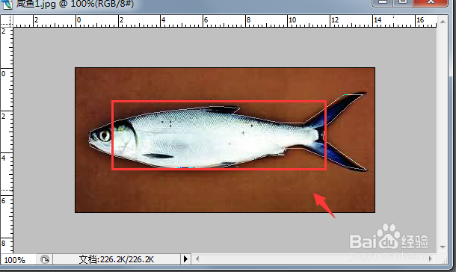Click the 100% zoom level field
The height and width of the screenshot is (272, 456).
[18, 259]
